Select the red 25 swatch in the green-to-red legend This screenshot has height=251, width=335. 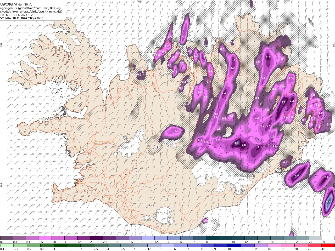click(314, 245)
